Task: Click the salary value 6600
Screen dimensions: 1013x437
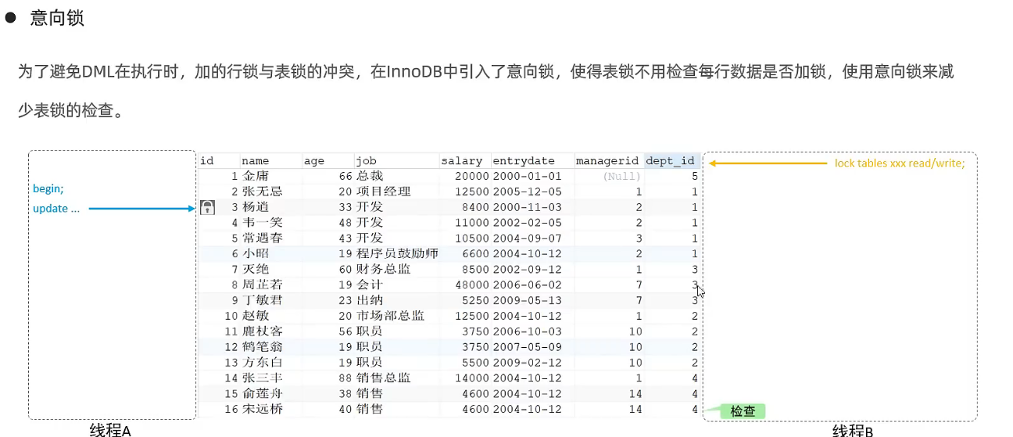Action: (x=475, y=254)
